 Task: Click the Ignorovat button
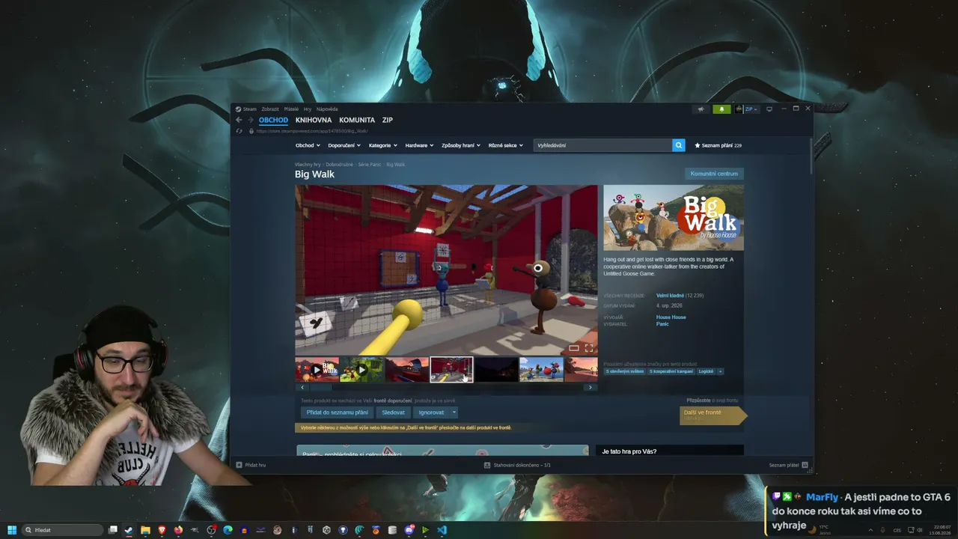click(x=431, y=412)
